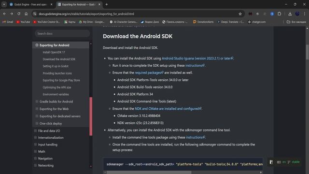Open the docs version menu labeled stable
The height and width of the screenshot is (174, 309).
click(294, 162)
